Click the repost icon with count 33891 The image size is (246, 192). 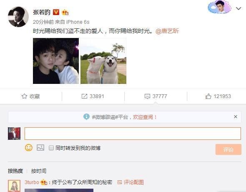pos(84,96)
